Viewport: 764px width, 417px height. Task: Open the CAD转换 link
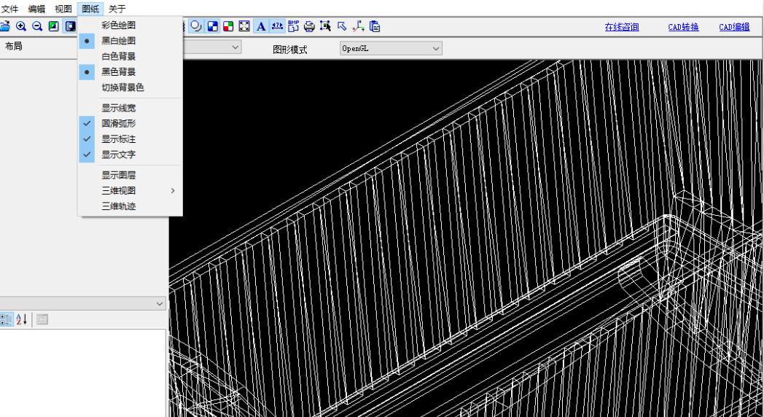[684, 27]
